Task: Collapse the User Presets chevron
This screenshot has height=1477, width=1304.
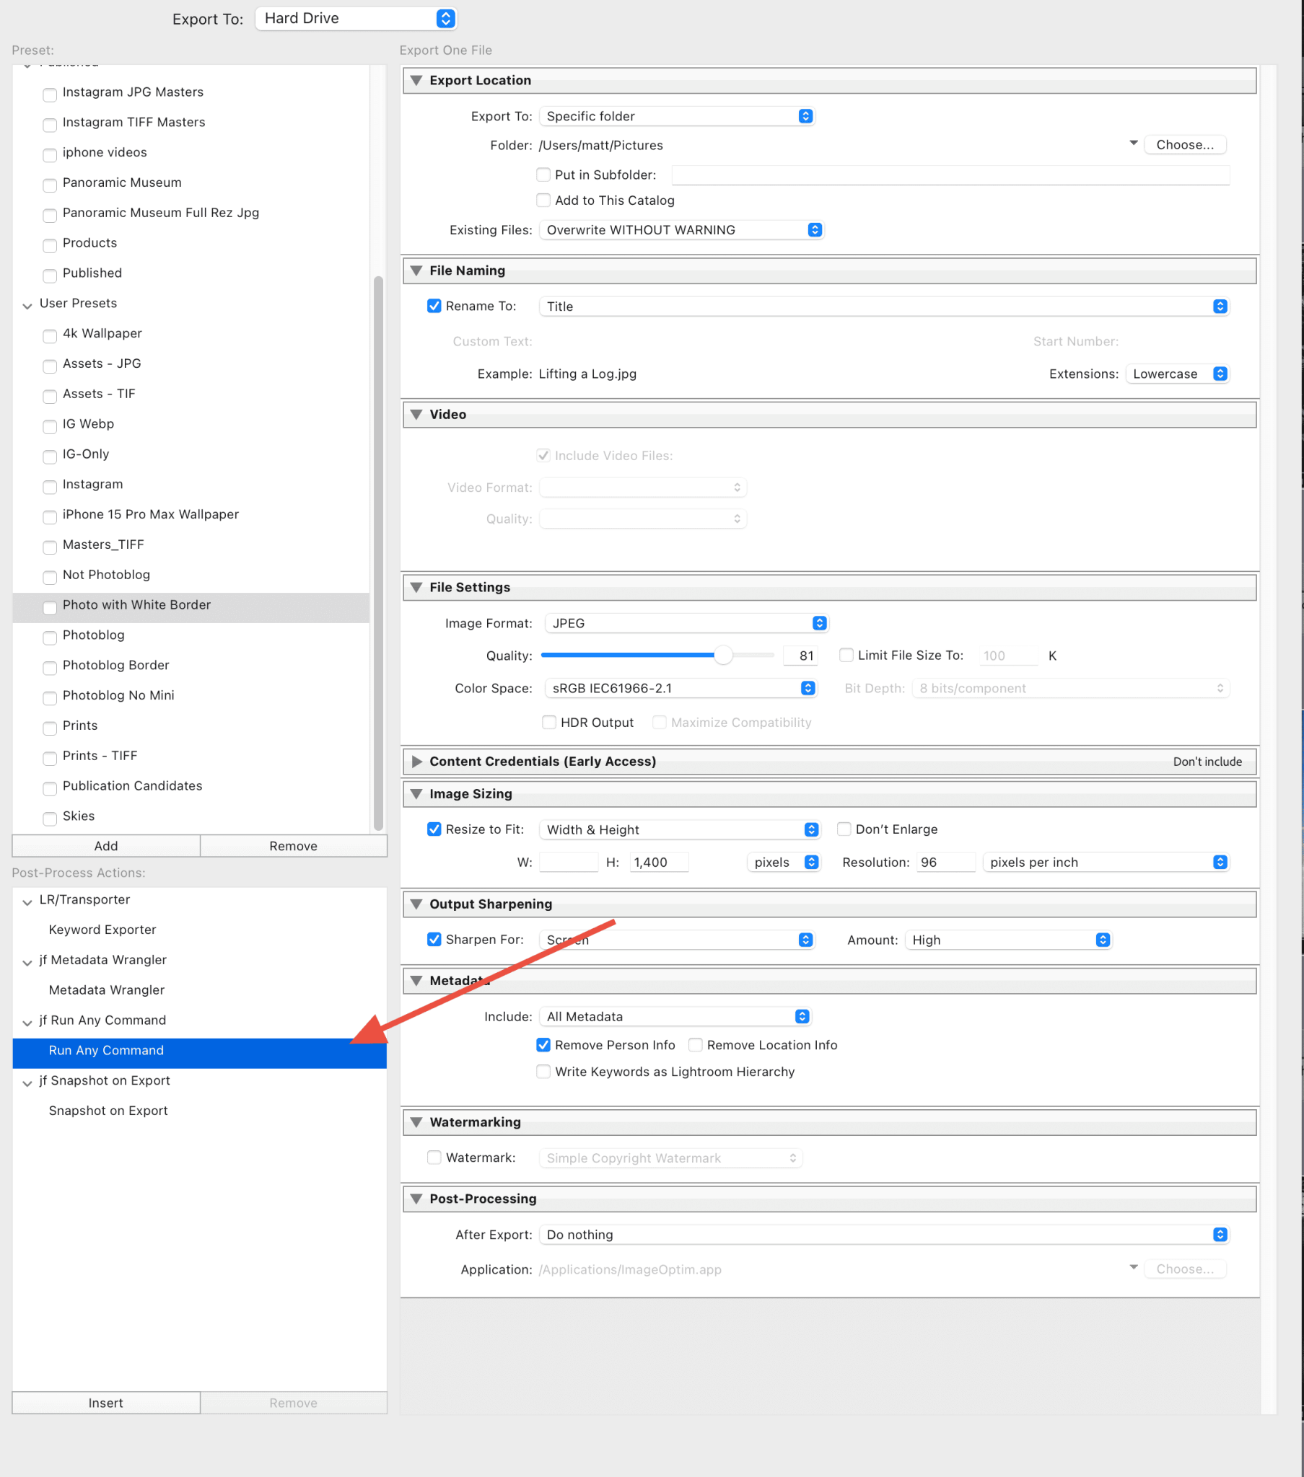Action: coord(27,304)
